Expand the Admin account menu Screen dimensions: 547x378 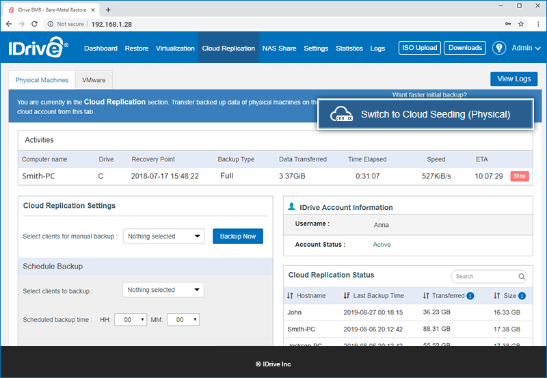click(526, 48)
